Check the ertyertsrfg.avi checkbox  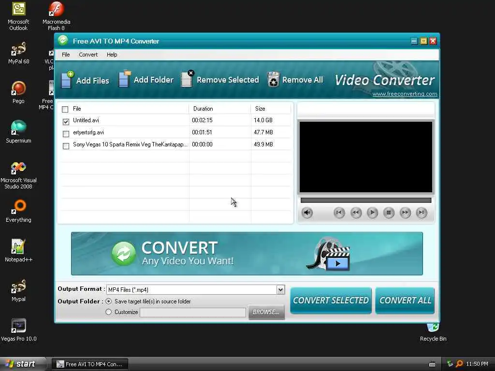[x=66, y=134]
